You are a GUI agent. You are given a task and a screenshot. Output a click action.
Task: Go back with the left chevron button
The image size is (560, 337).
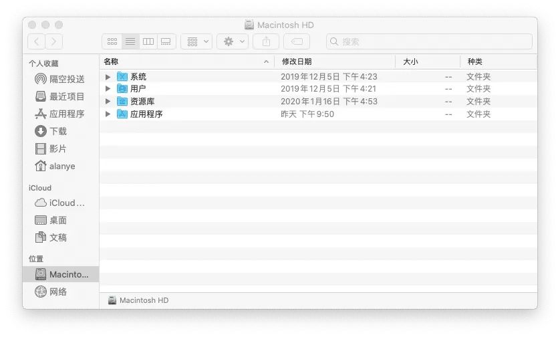(37, 41)
